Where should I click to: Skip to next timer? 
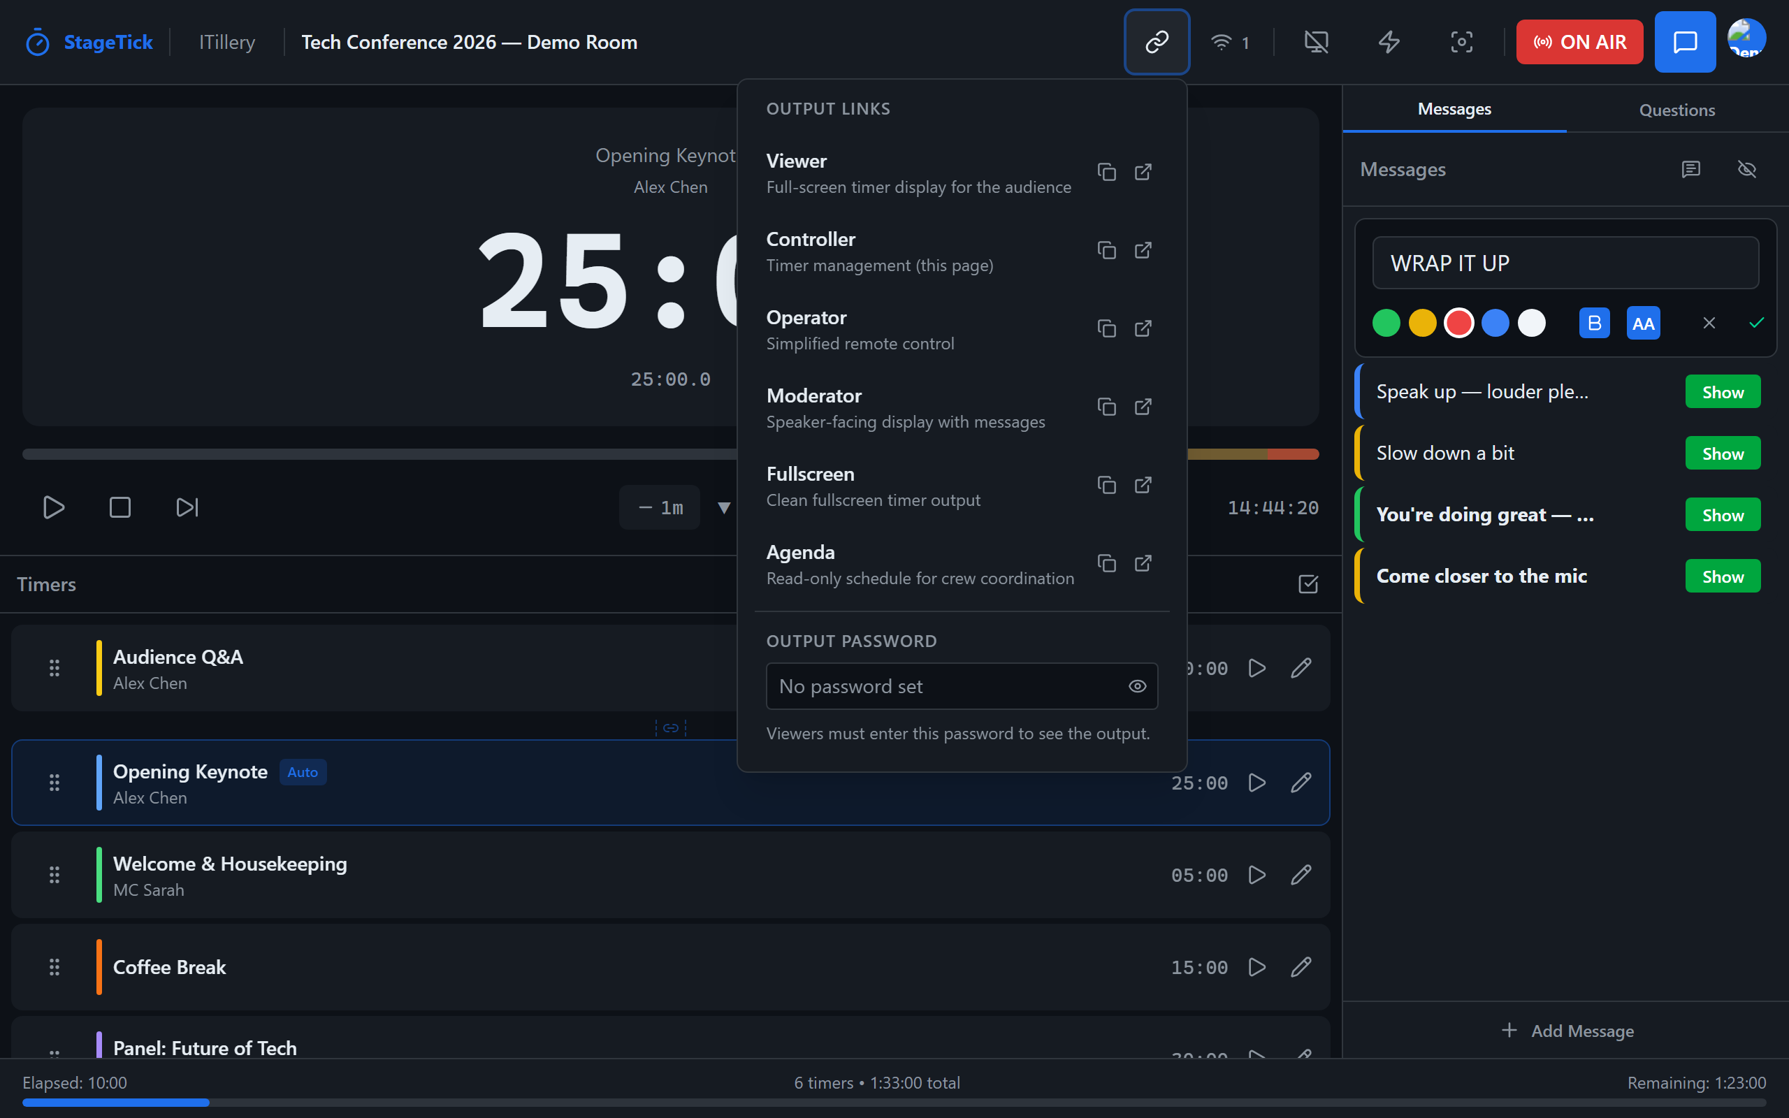point(187,507)
